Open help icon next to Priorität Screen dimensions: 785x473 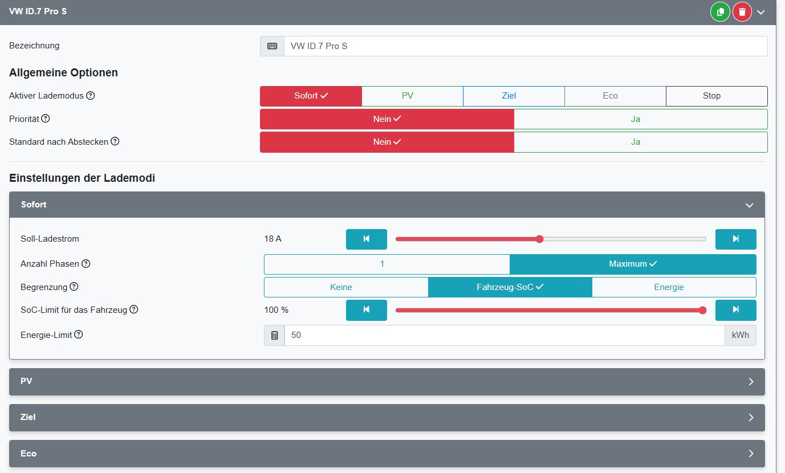(x=46, y=119)
